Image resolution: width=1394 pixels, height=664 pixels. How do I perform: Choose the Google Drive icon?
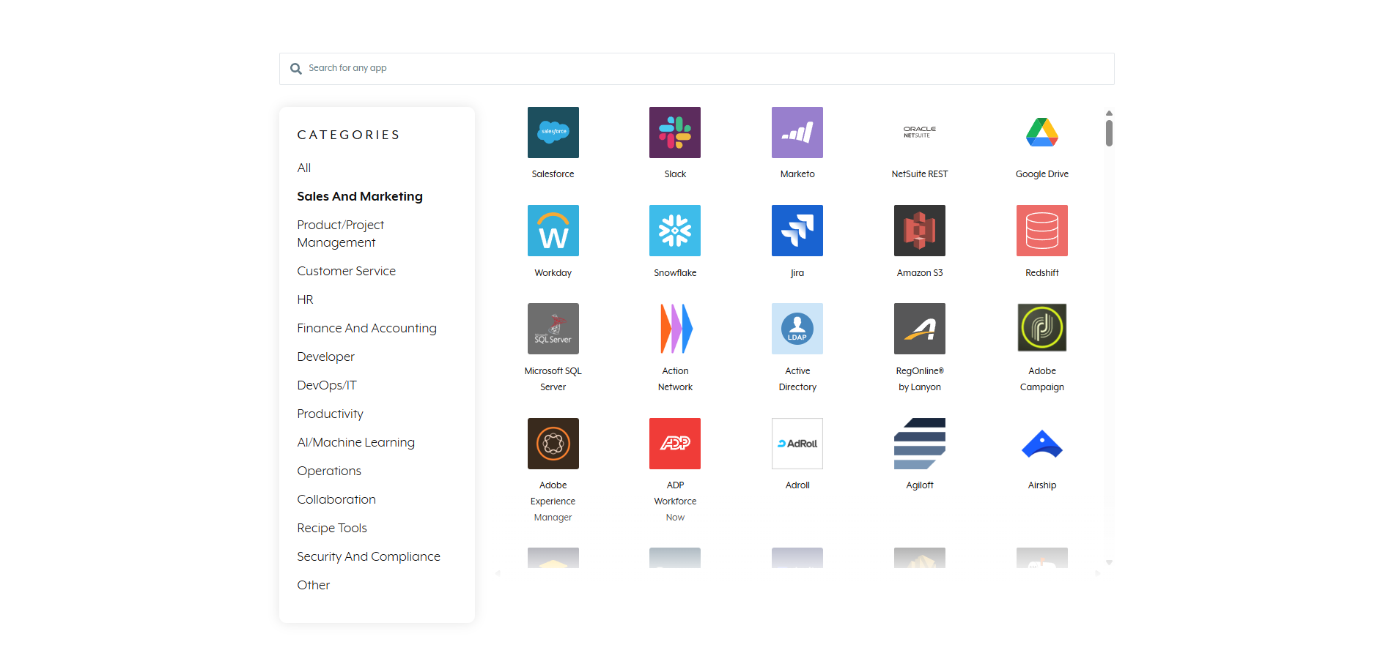(x=1041, y=133)
